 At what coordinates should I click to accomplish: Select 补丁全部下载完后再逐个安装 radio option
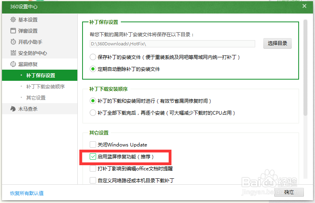(93, 113)
